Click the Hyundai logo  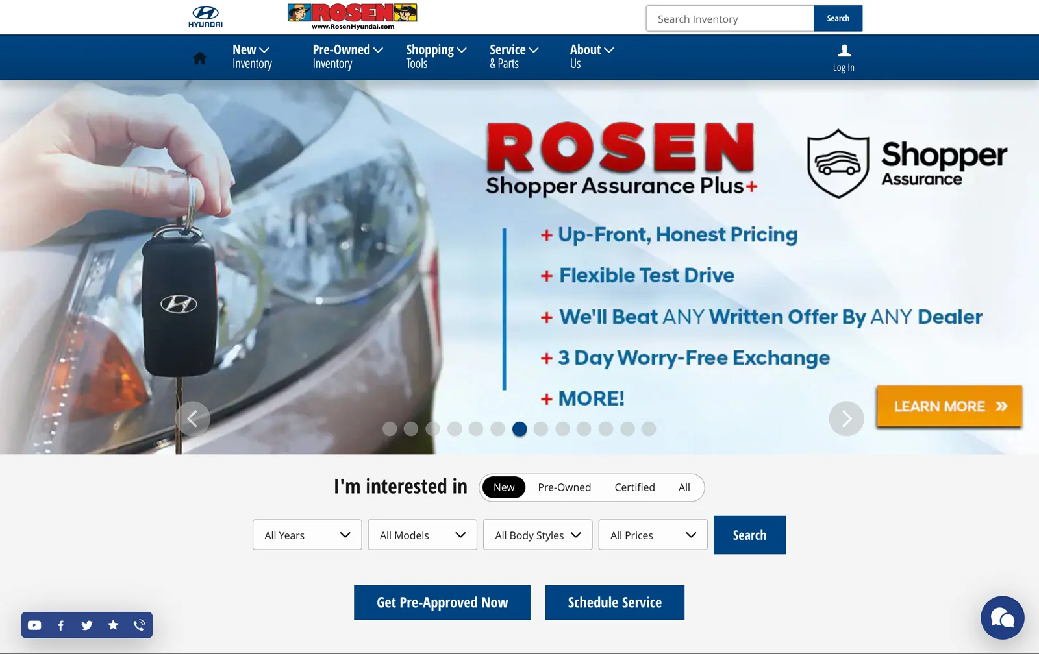point(205,17)
